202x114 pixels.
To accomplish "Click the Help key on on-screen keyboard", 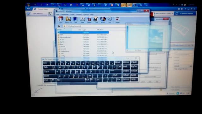I will click(x=134, y=79).
